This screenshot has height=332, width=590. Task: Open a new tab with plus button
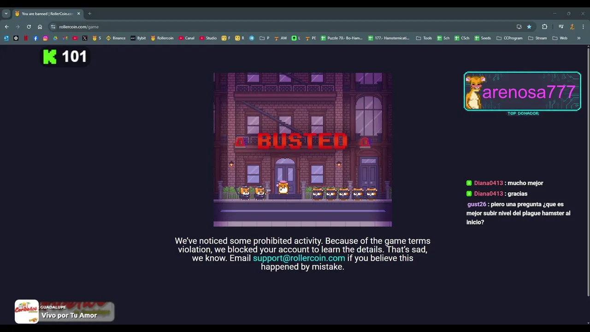[x=89, y=14]
